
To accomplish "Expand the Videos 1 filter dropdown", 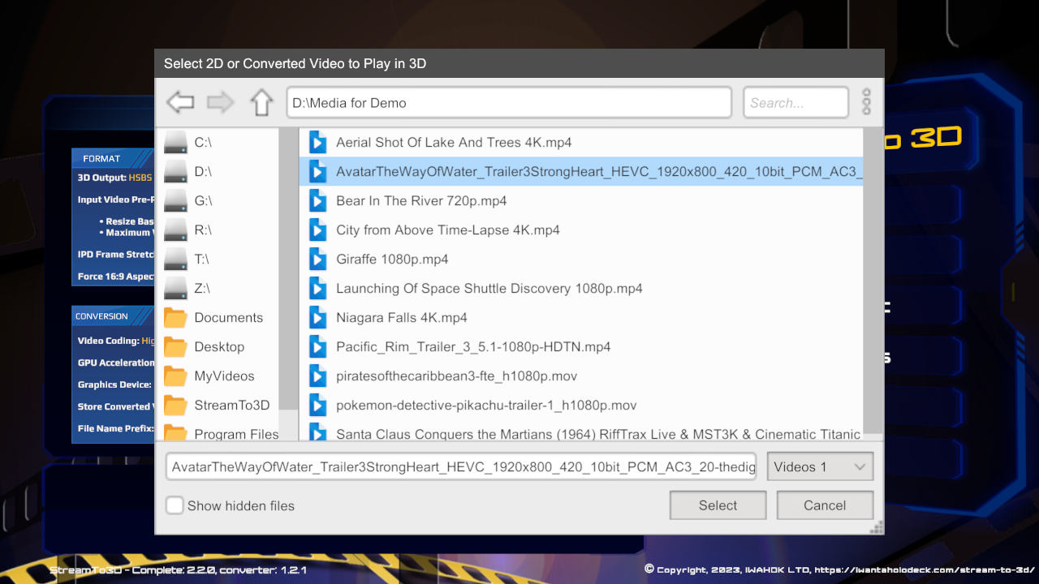I will click(820, 467).
